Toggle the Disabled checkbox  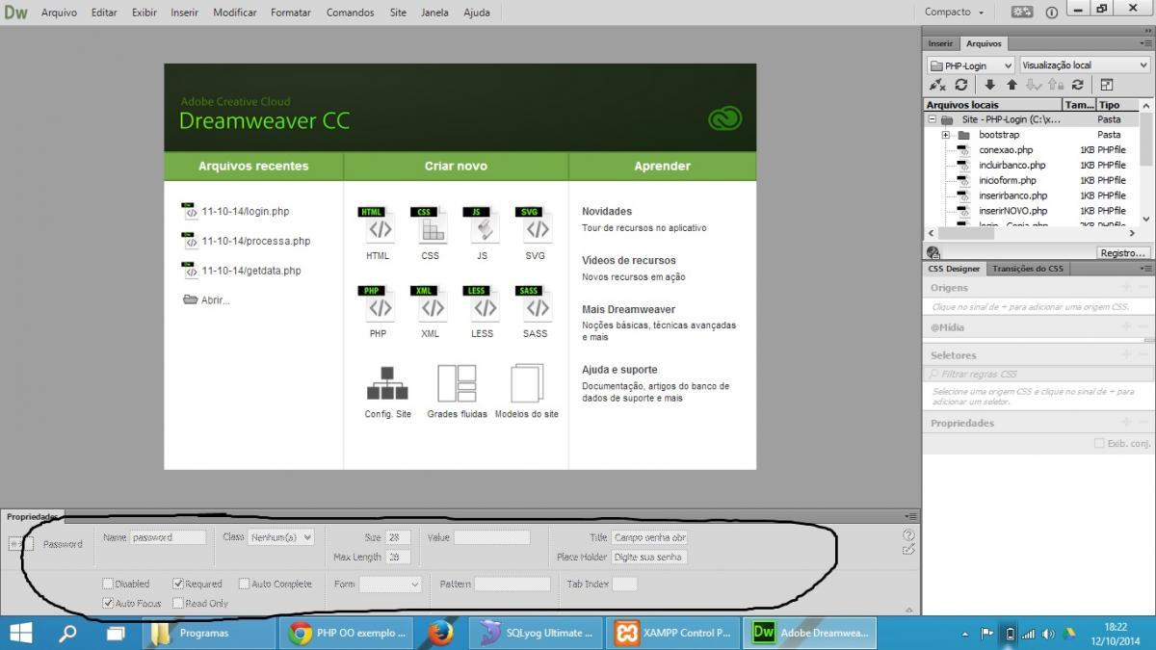click(x=108, y=584)
